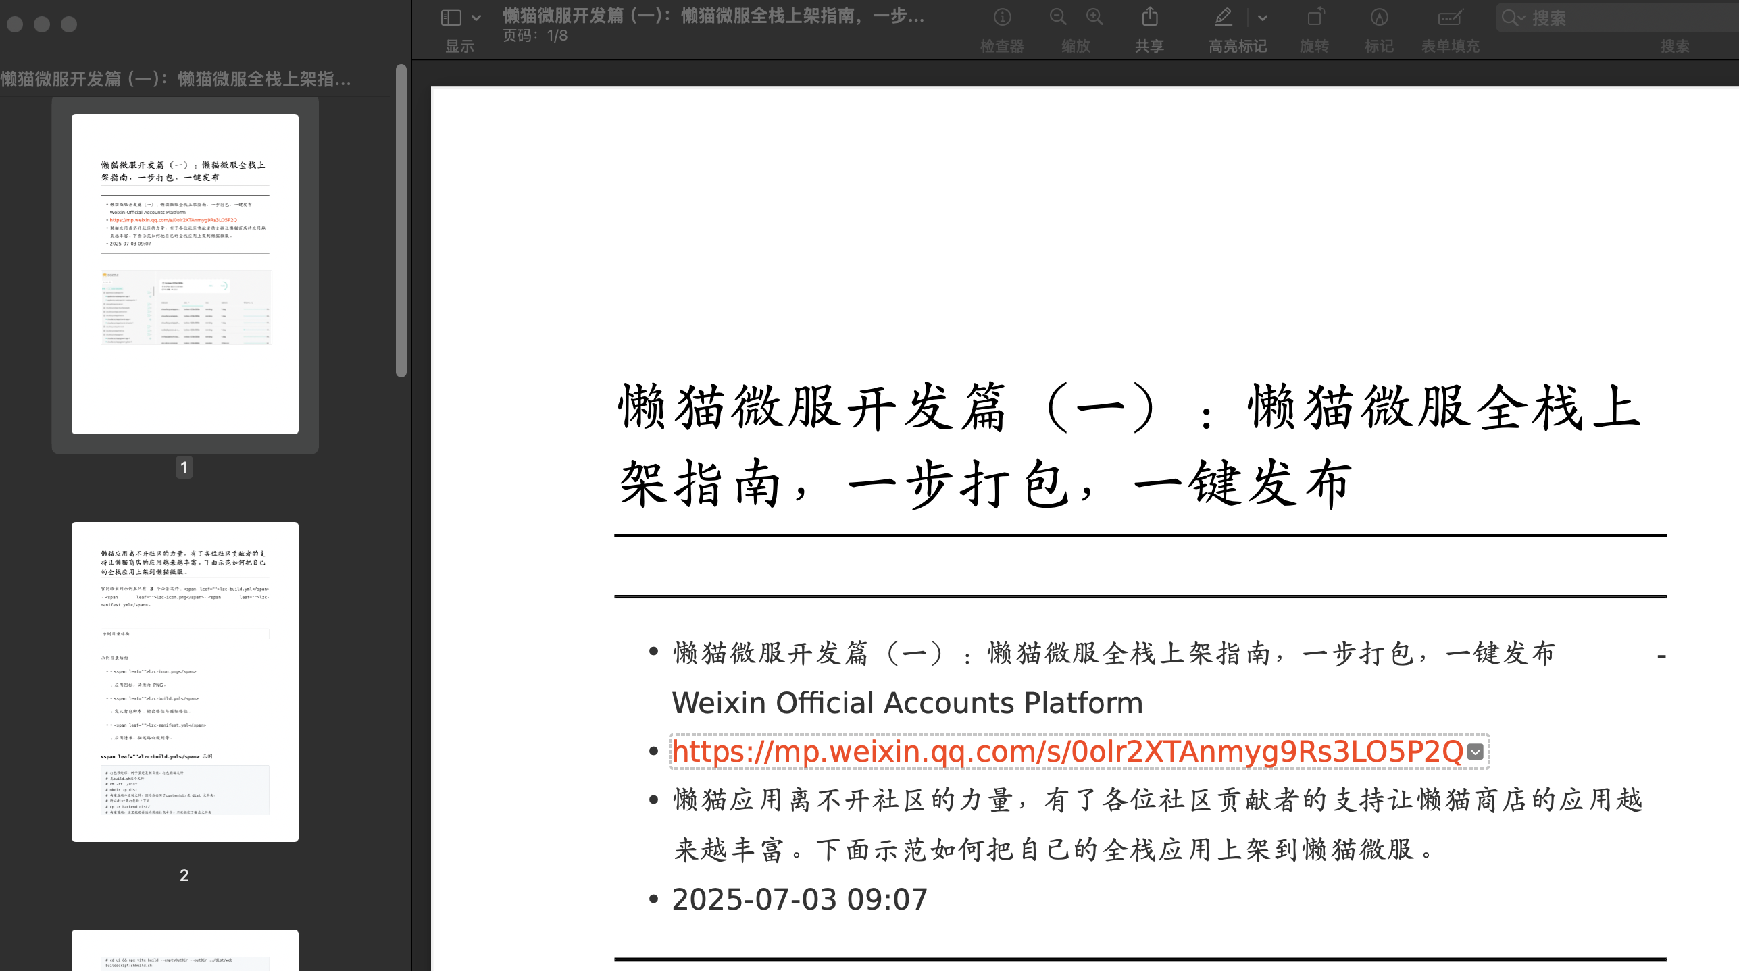The image size is (1739, 971).
Task: Toggle the sidebar display (显示) button
Action: [x=451, y=18]
